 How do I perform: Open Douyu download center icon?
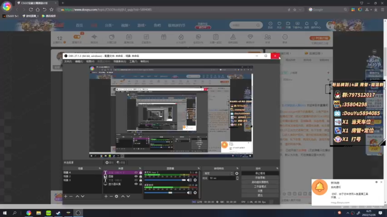(298, 25)
